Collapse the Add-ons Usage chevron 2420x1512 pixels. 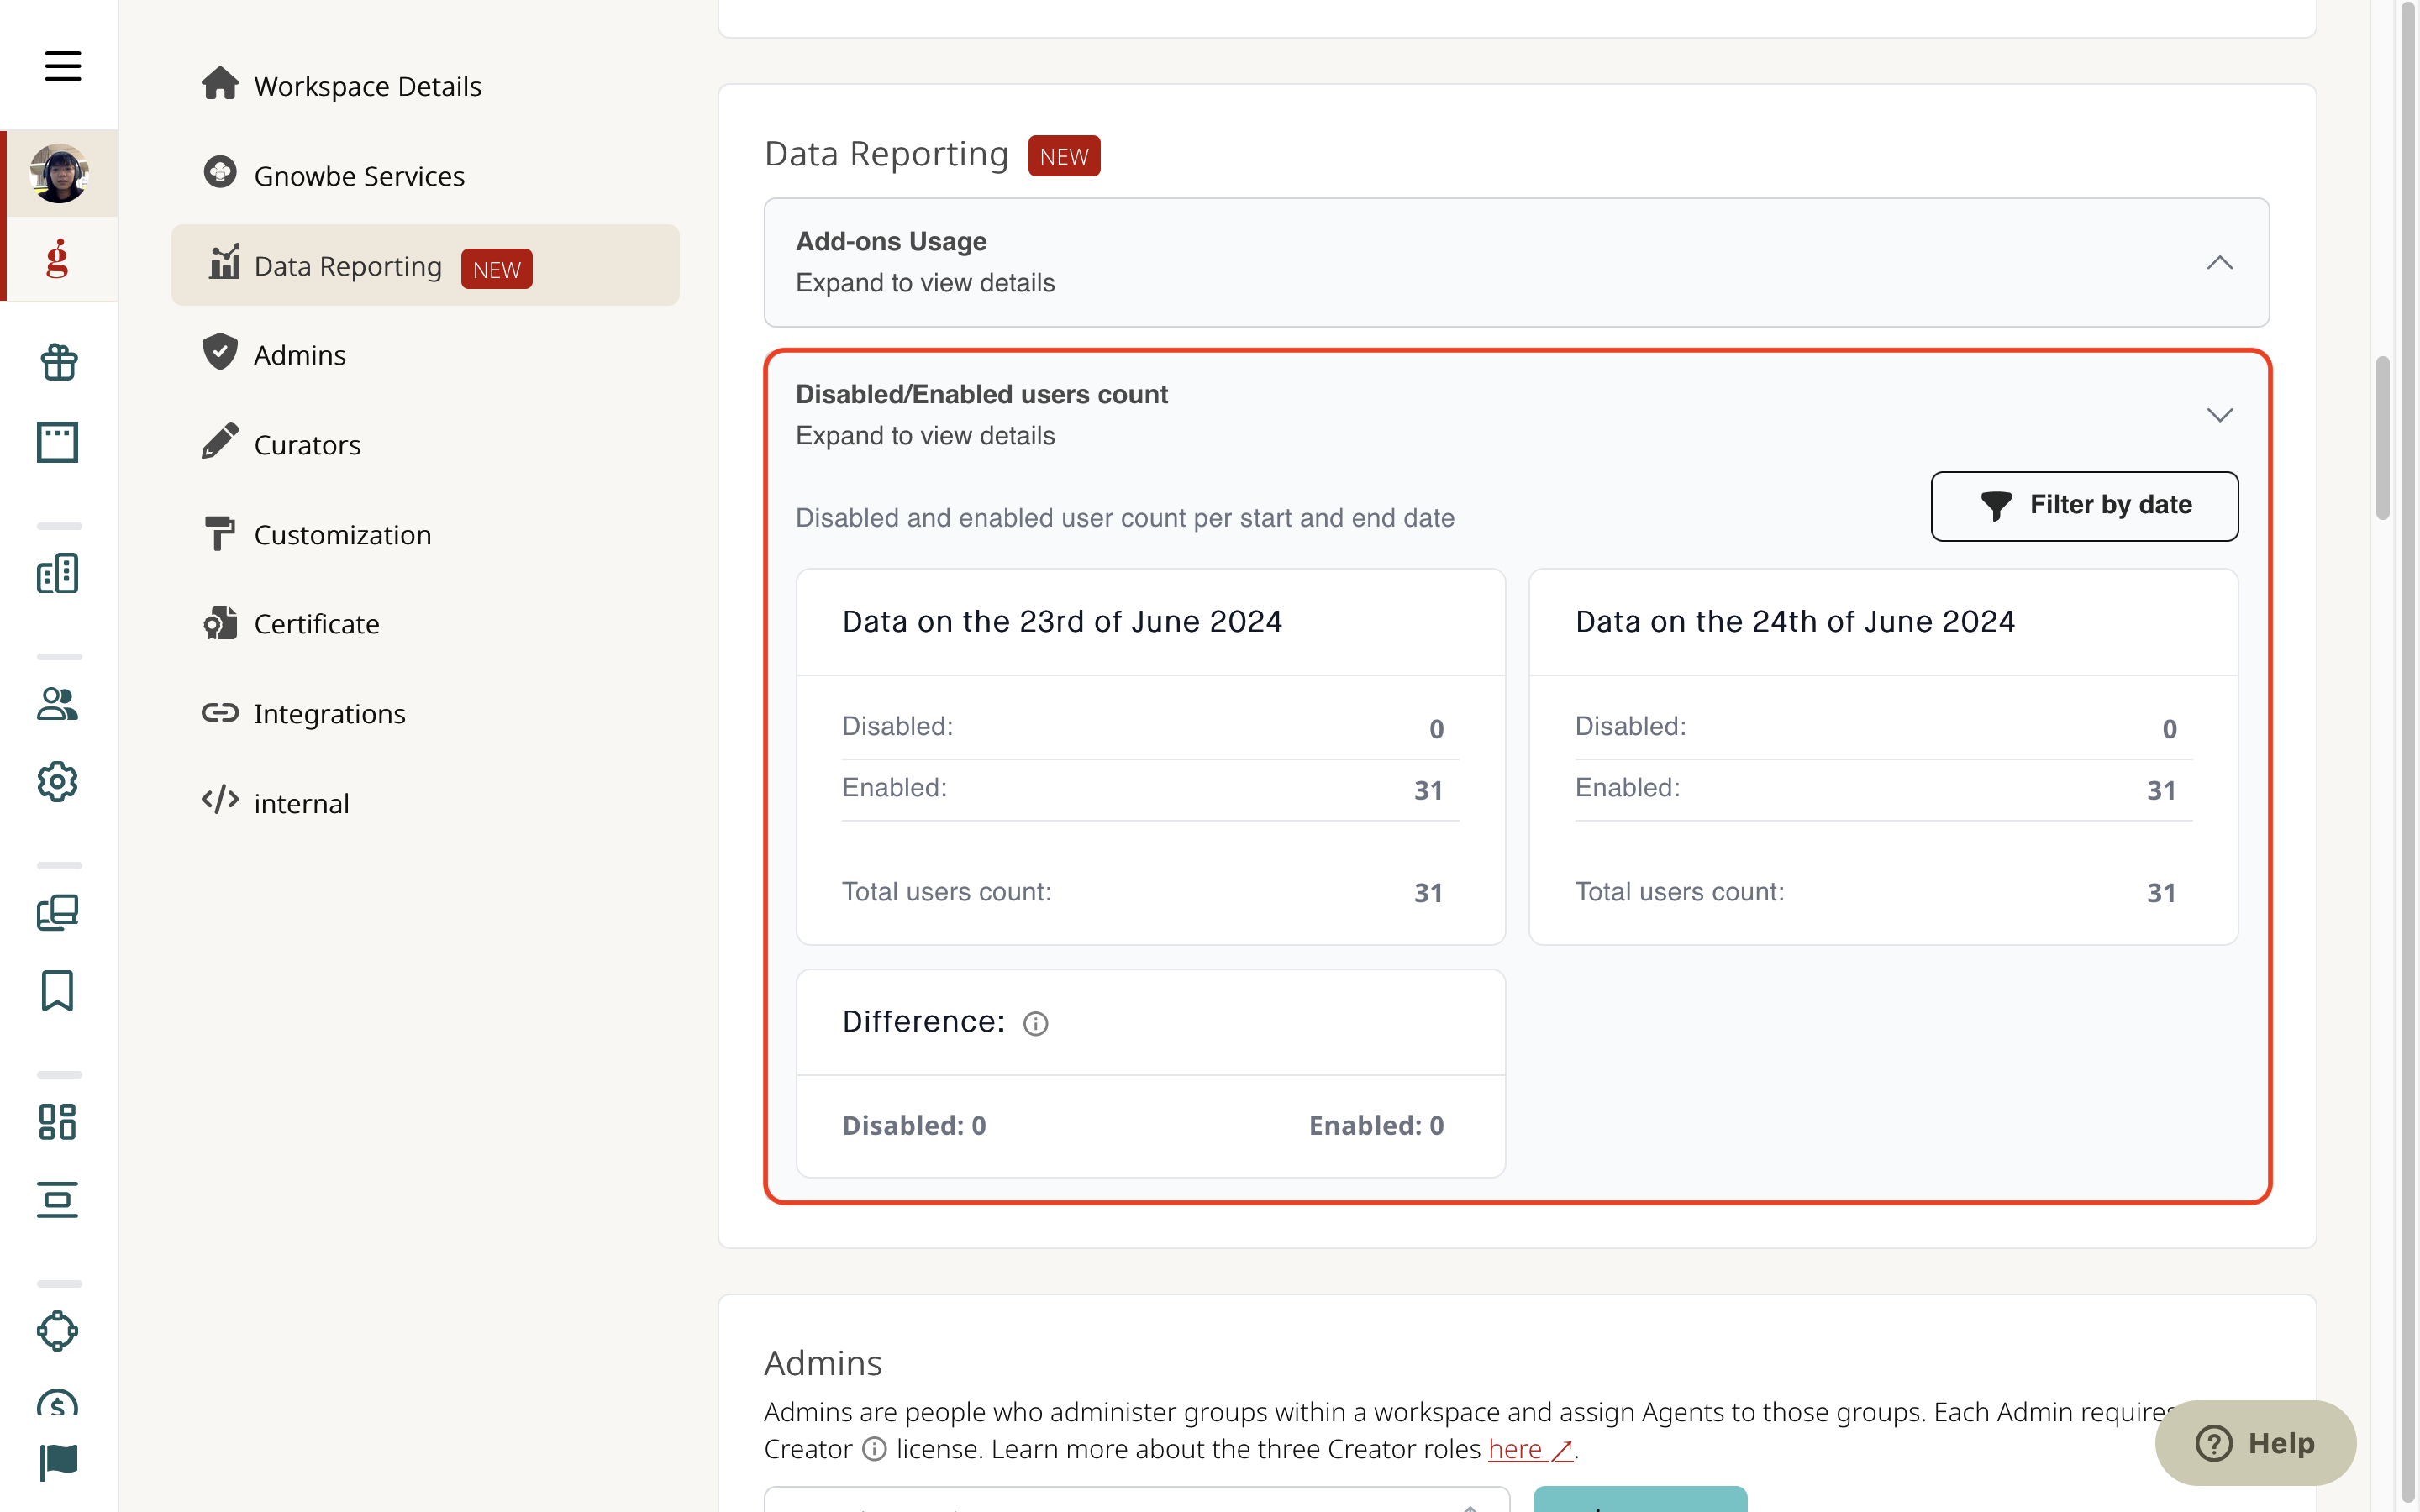2219,263
